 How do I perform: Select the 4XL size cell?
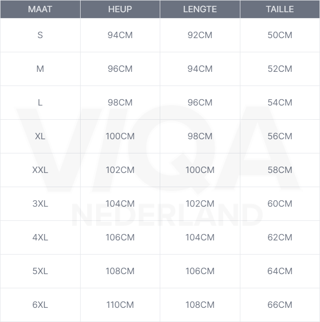coord(40,237)
